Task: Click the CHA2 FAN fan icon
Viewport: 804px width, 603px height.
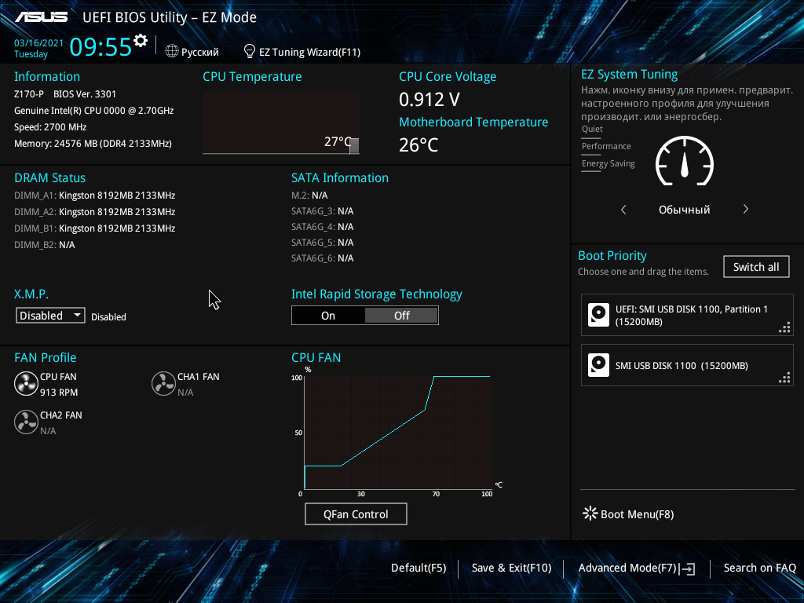Action: pyautogui.click(x=26, y=422)
